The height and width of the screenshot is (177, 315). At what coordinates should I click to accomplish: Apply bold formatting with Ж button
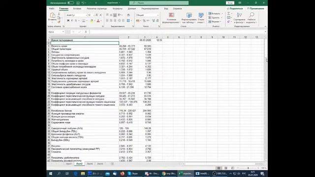pyautogui.click(x=68, y=21)
